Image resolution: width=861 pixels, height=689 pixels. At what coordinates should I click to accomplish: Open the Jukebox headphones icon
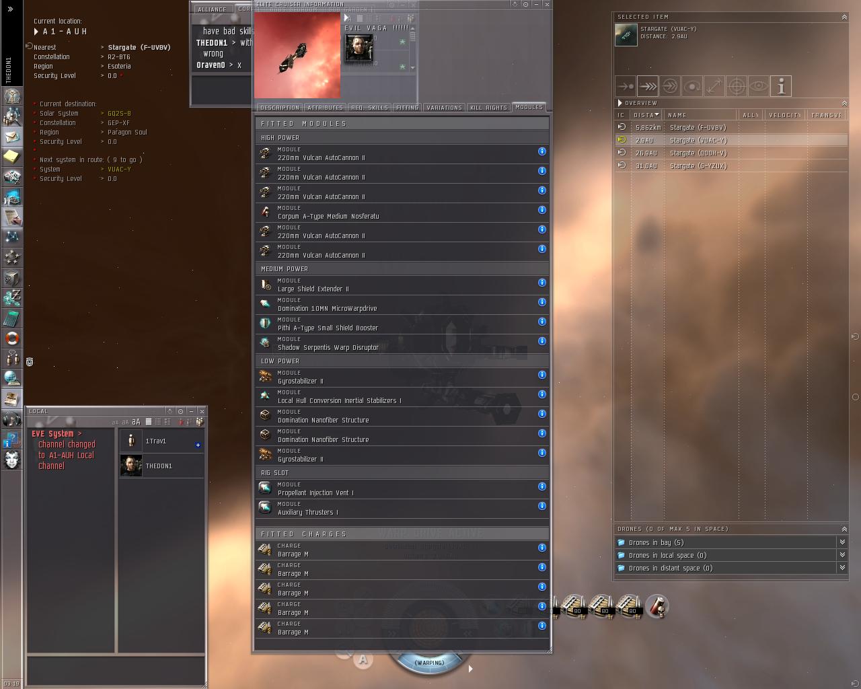coord(11,419)
